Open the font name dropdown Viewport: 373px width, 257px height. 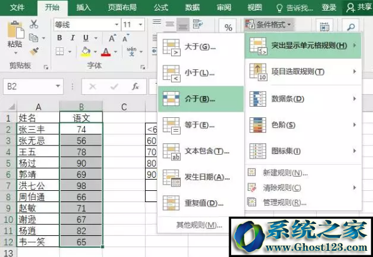(x=117, y=24)
